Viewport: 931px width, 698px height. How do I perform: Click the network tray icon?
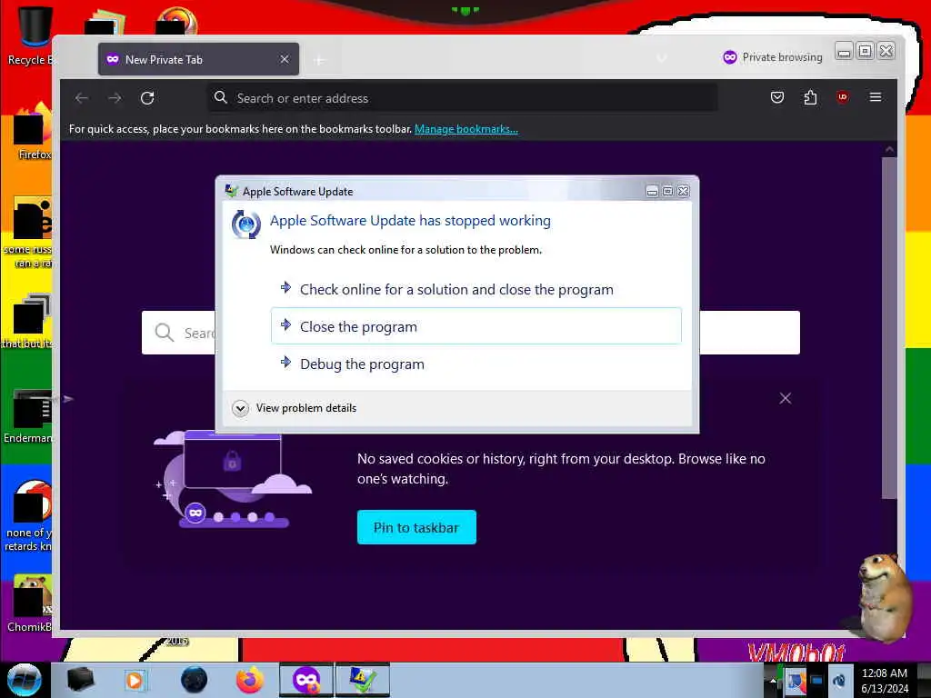817,682
